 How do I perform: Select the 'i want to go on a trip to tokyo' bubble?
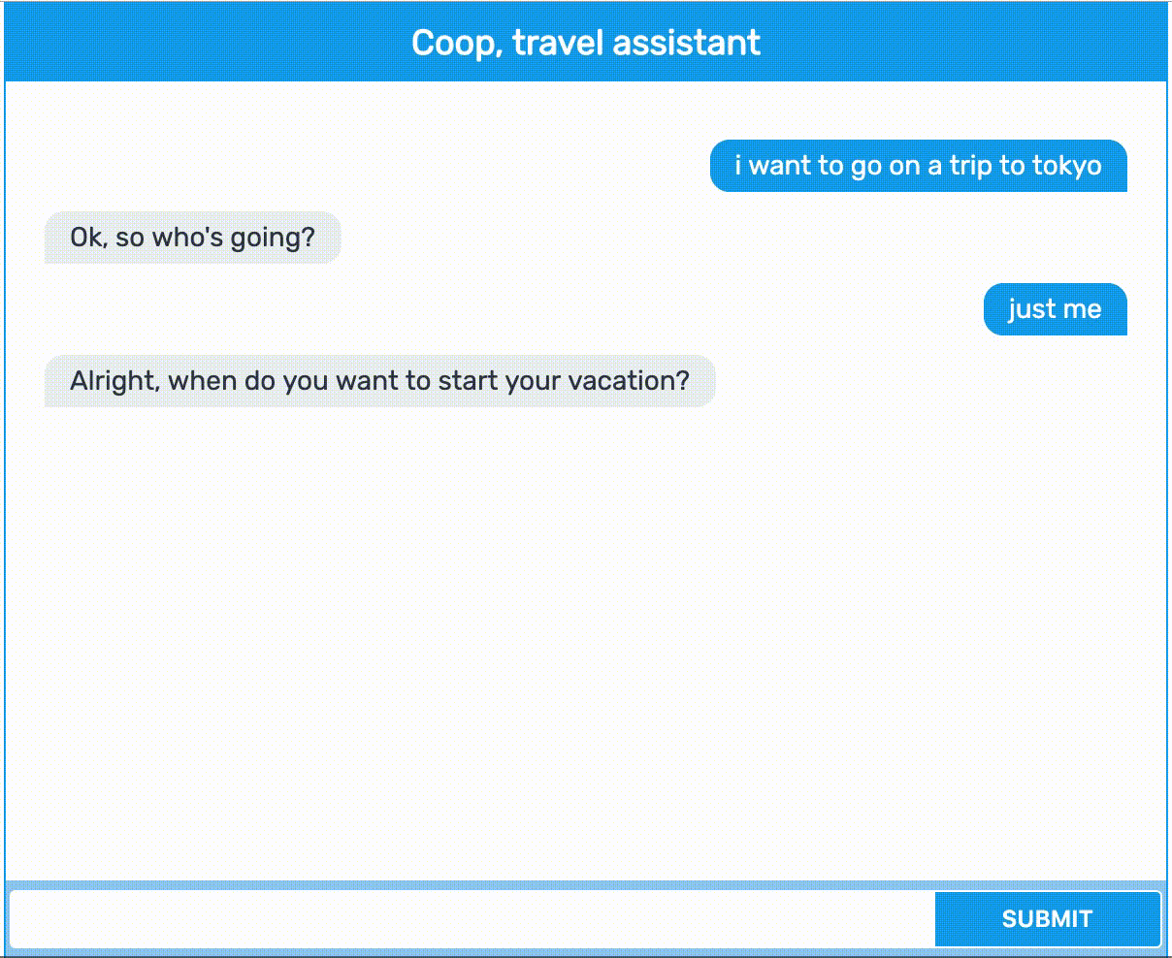[919, 166]
